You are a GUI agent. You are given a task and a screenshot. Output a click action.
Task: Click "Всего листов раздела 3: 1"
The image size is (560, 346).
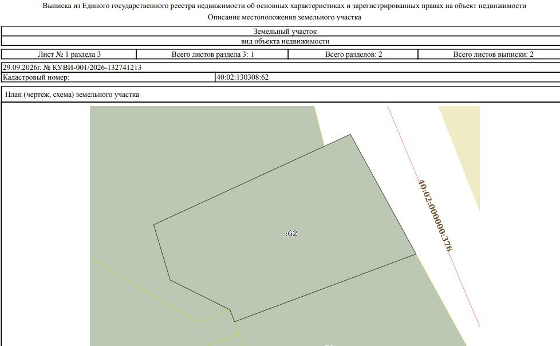(x=212, y=54)
